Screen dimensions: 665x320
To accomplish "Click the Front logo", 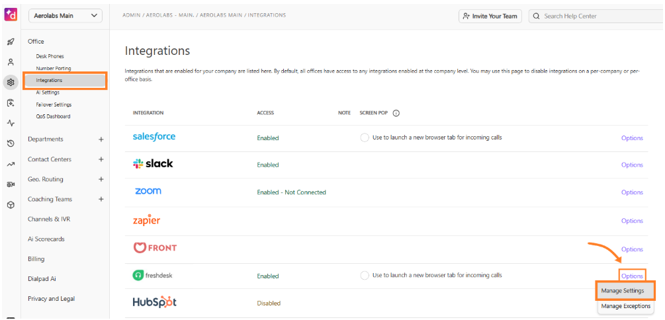I will [155, 248].
